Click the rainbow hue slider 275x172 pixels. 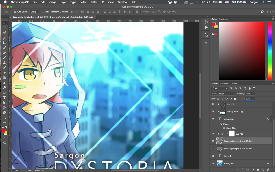(270, 51)
